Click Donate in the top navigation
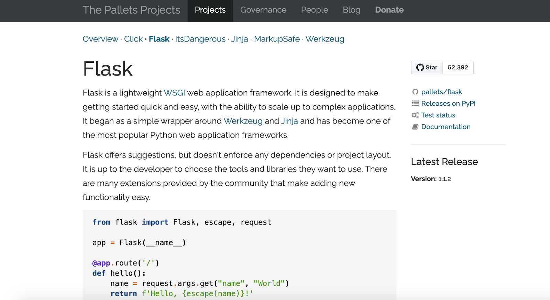Image resolution: width=550 pixels, height=300 pixels. click(x=389, y=10)
